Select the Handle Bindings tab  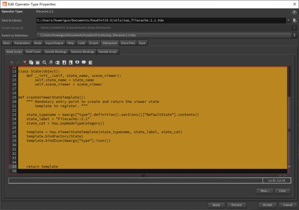coord(56,52)
